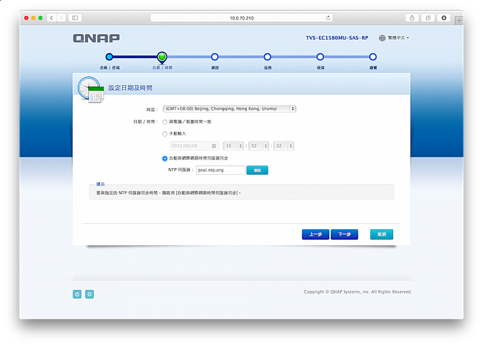Select the 手動輸入 radio option

(165, 134)
